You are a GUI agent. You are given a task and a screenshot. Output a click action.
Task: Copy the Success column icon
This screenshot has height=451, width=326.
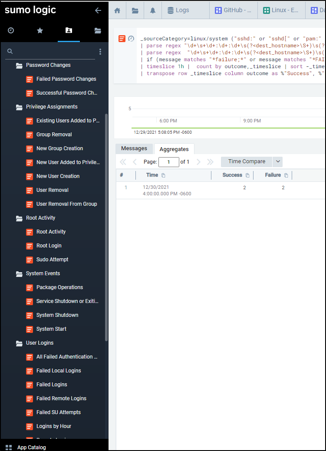247,175
